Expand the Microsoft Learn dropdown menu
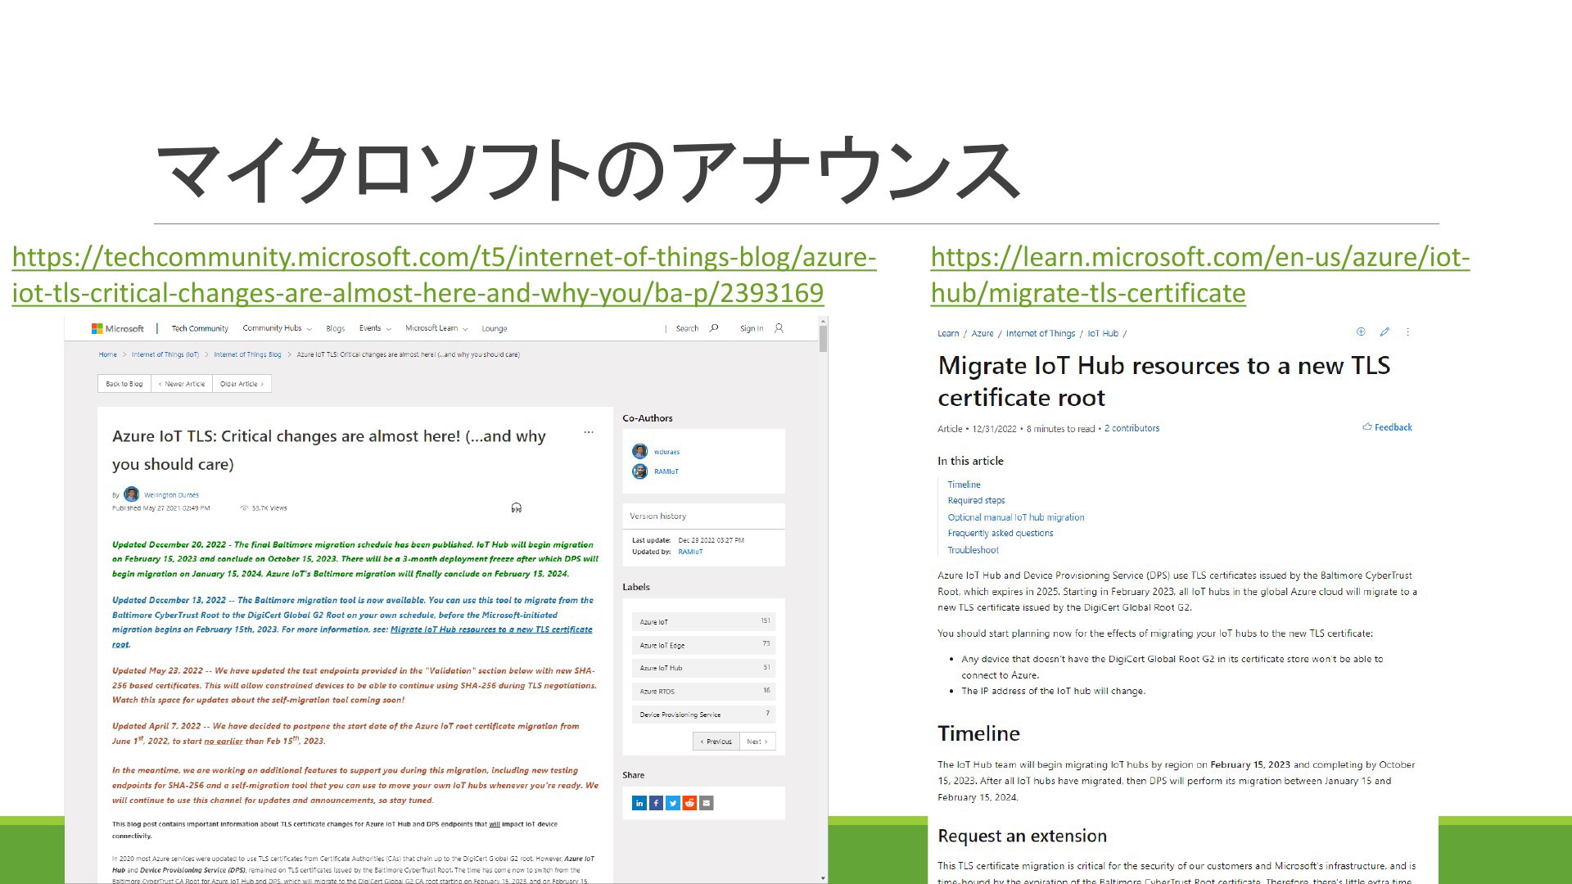 click(x=436, y=328)
